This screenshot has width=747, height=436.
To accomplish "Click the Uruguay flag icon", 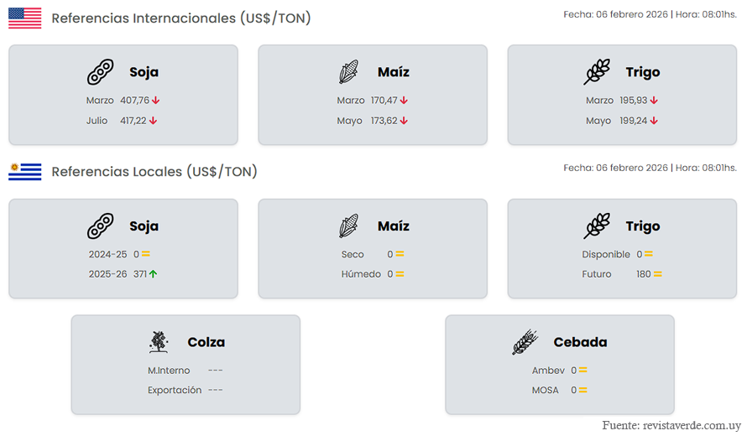I will (24, 171).
